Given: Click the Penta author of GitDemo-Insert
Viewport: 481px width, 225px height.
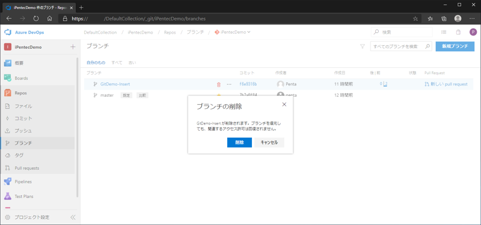Looking at the screenshot, I should point(287,84).
